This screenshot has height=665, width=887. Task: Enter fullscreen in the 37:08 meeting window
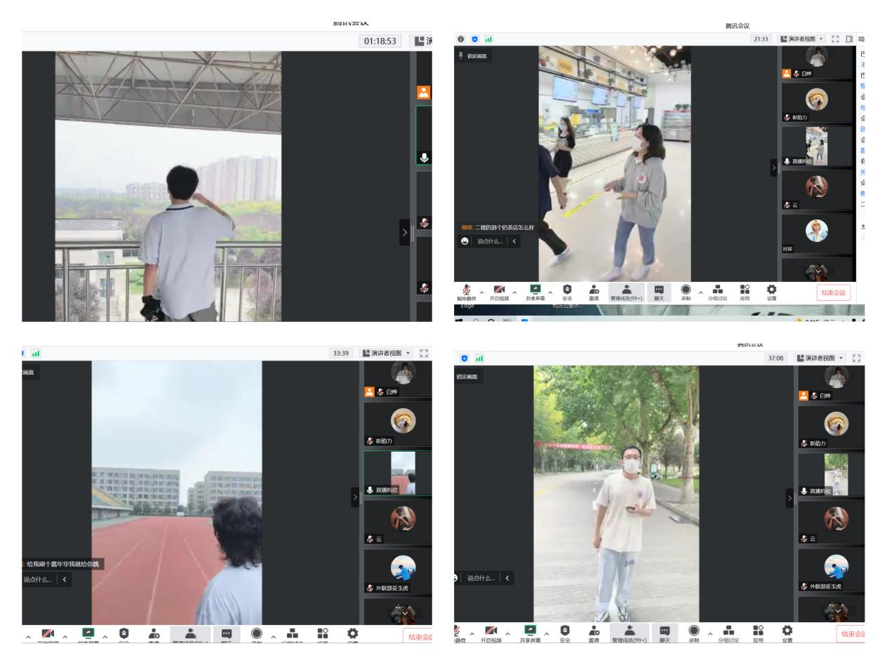pos(856,358)
